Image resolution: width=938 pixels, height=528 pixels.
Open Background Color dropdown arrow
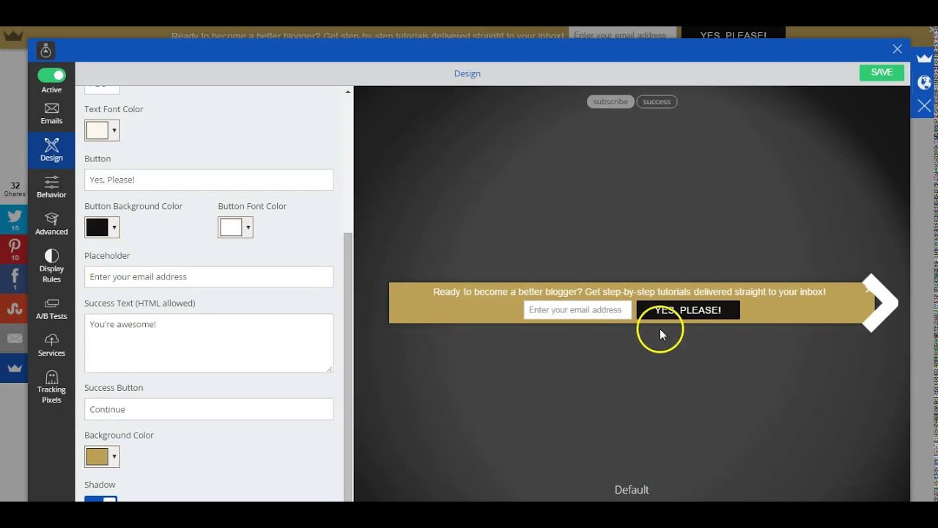coord(114,456)
